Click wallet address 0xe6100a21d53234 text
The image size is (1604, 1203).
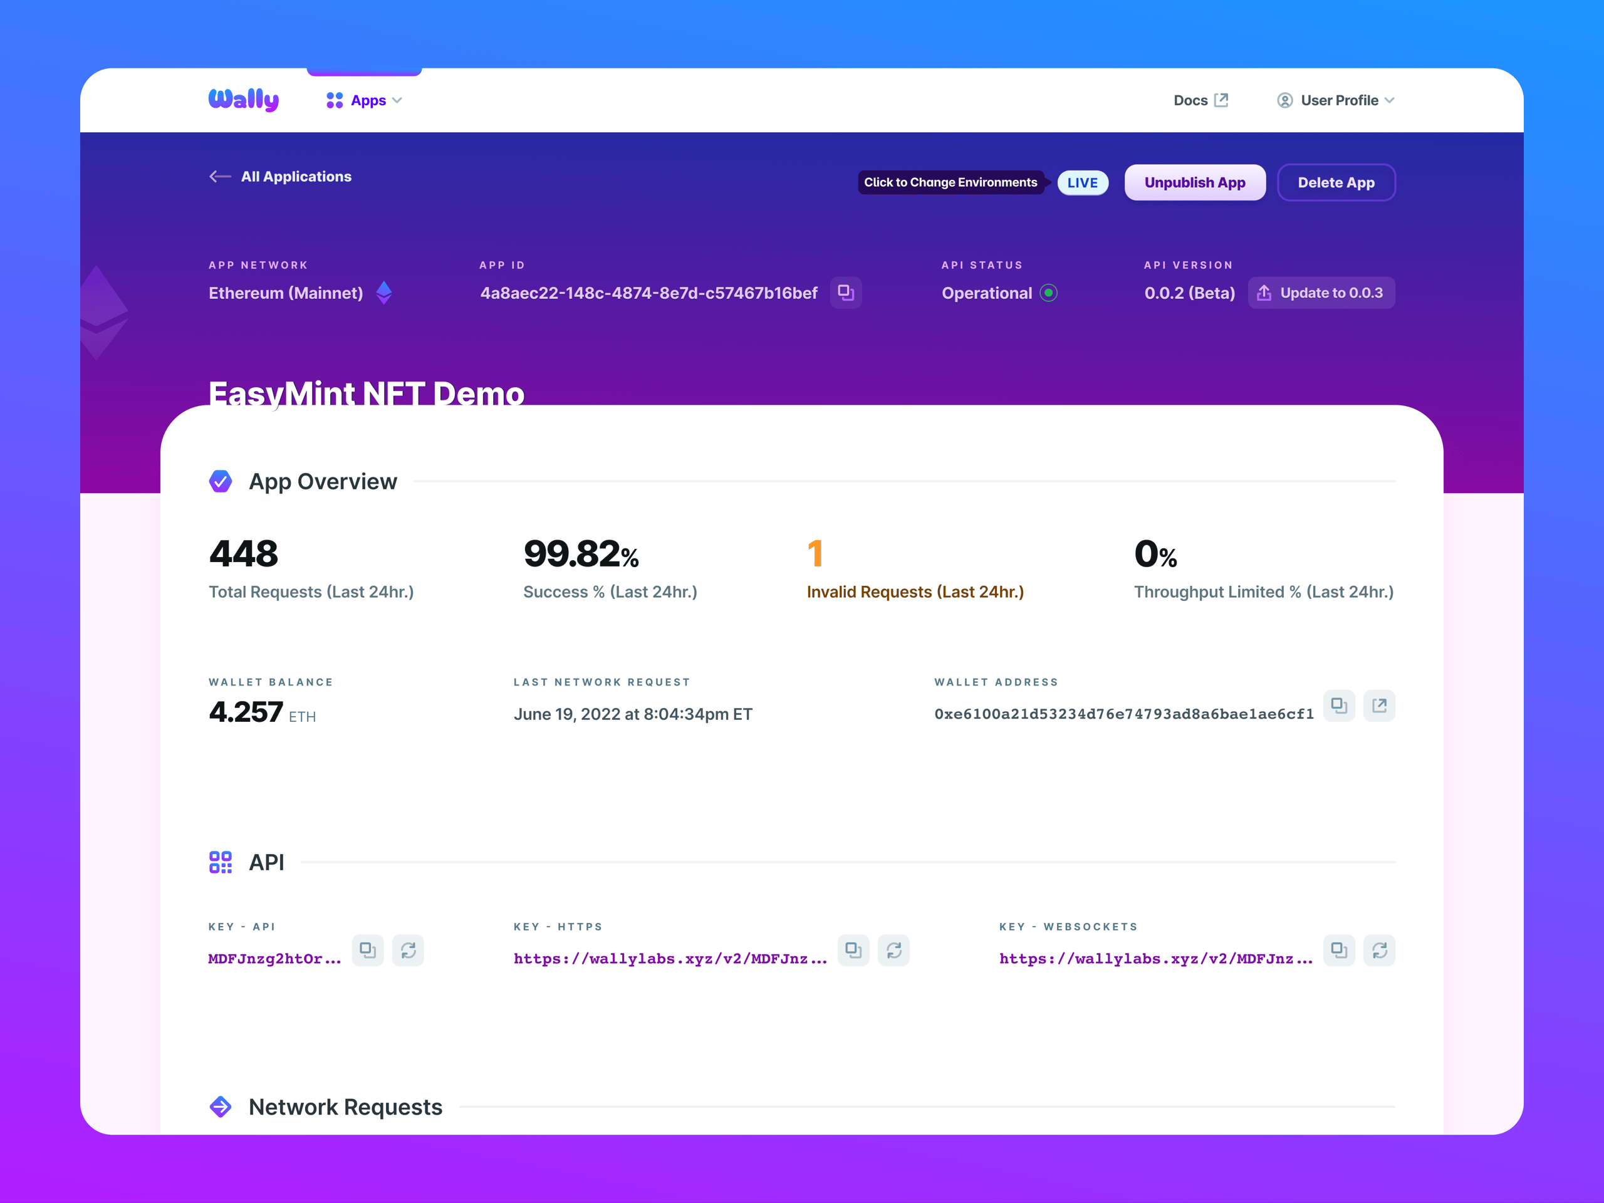1124,714
